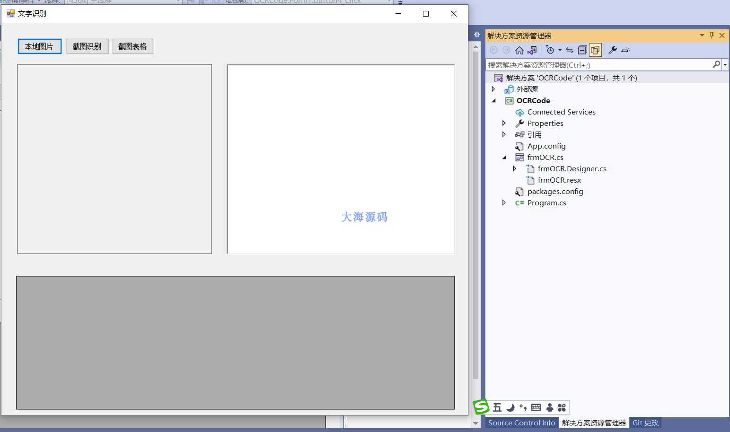The height and width of the screenshot is (432, 730).
Task: Switch to the 解决方案资源管理器 tab
Action: click(x=594, y=423)
